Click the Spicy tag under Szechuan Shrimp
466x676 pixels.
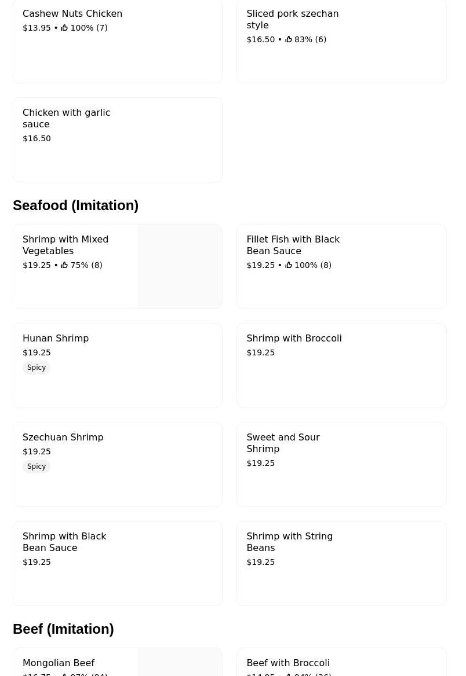pos(37,466)
